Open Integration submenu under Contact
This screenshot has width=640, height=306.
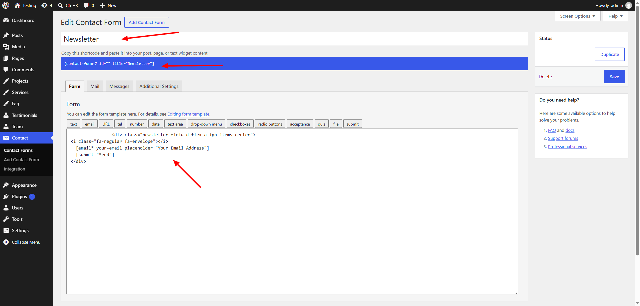coord(14,169)
